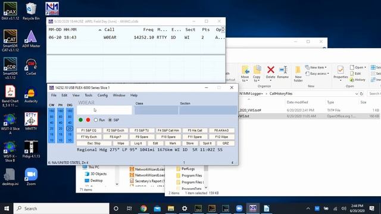Image resolution: width=381 pixels, height=214 pixels.
Task: Open the View menu in N1MM
Action: [76, 95]
